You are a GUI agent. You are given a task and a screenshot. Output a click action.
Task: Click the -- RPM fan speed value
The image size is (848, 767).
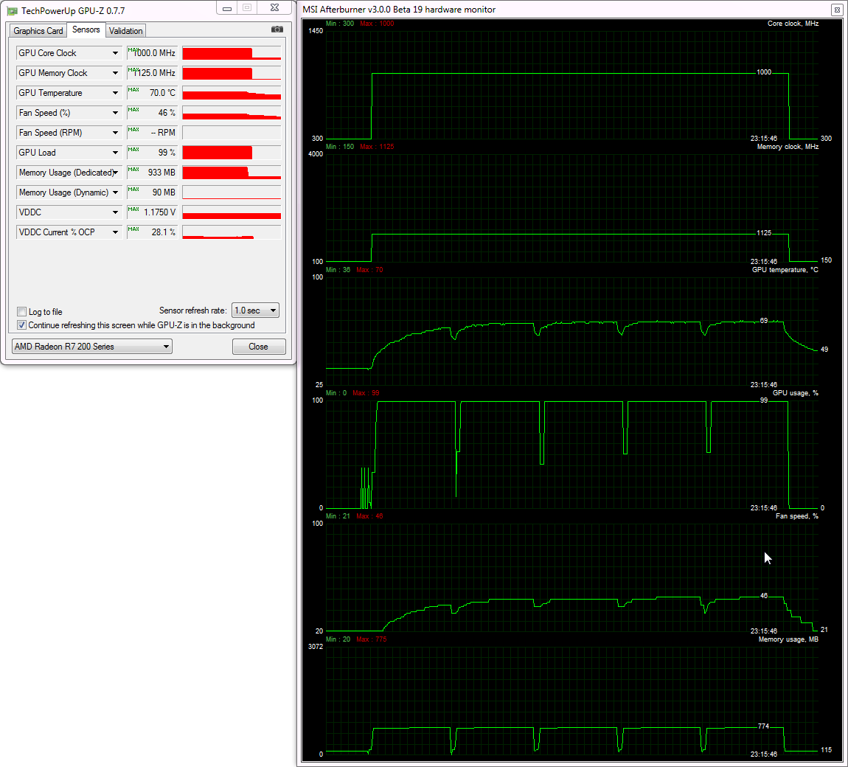point(152,133)
